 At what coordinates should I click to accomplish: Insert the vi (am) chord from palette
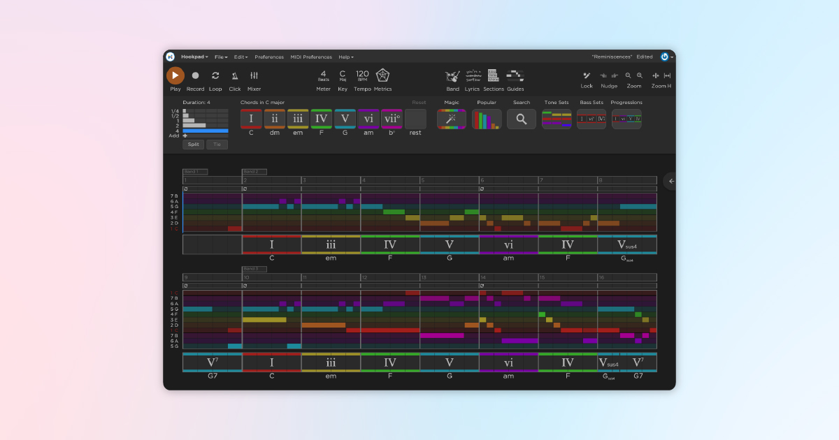click(x=368, y=119)
